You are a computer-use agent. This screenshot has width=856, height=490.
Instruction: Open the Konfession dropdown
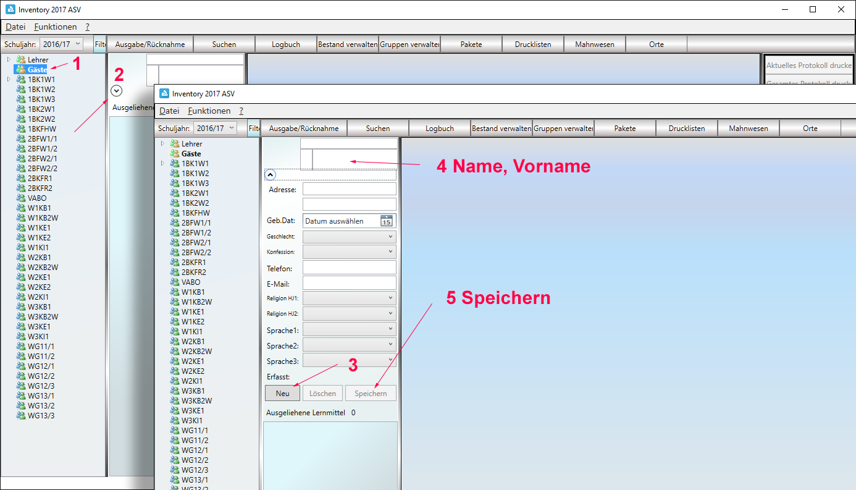(349, 252)
